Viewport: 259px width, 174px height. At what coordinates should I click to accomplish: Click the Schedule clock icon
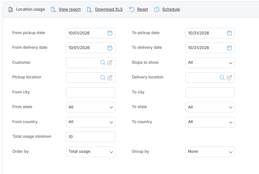coord(157,10)
